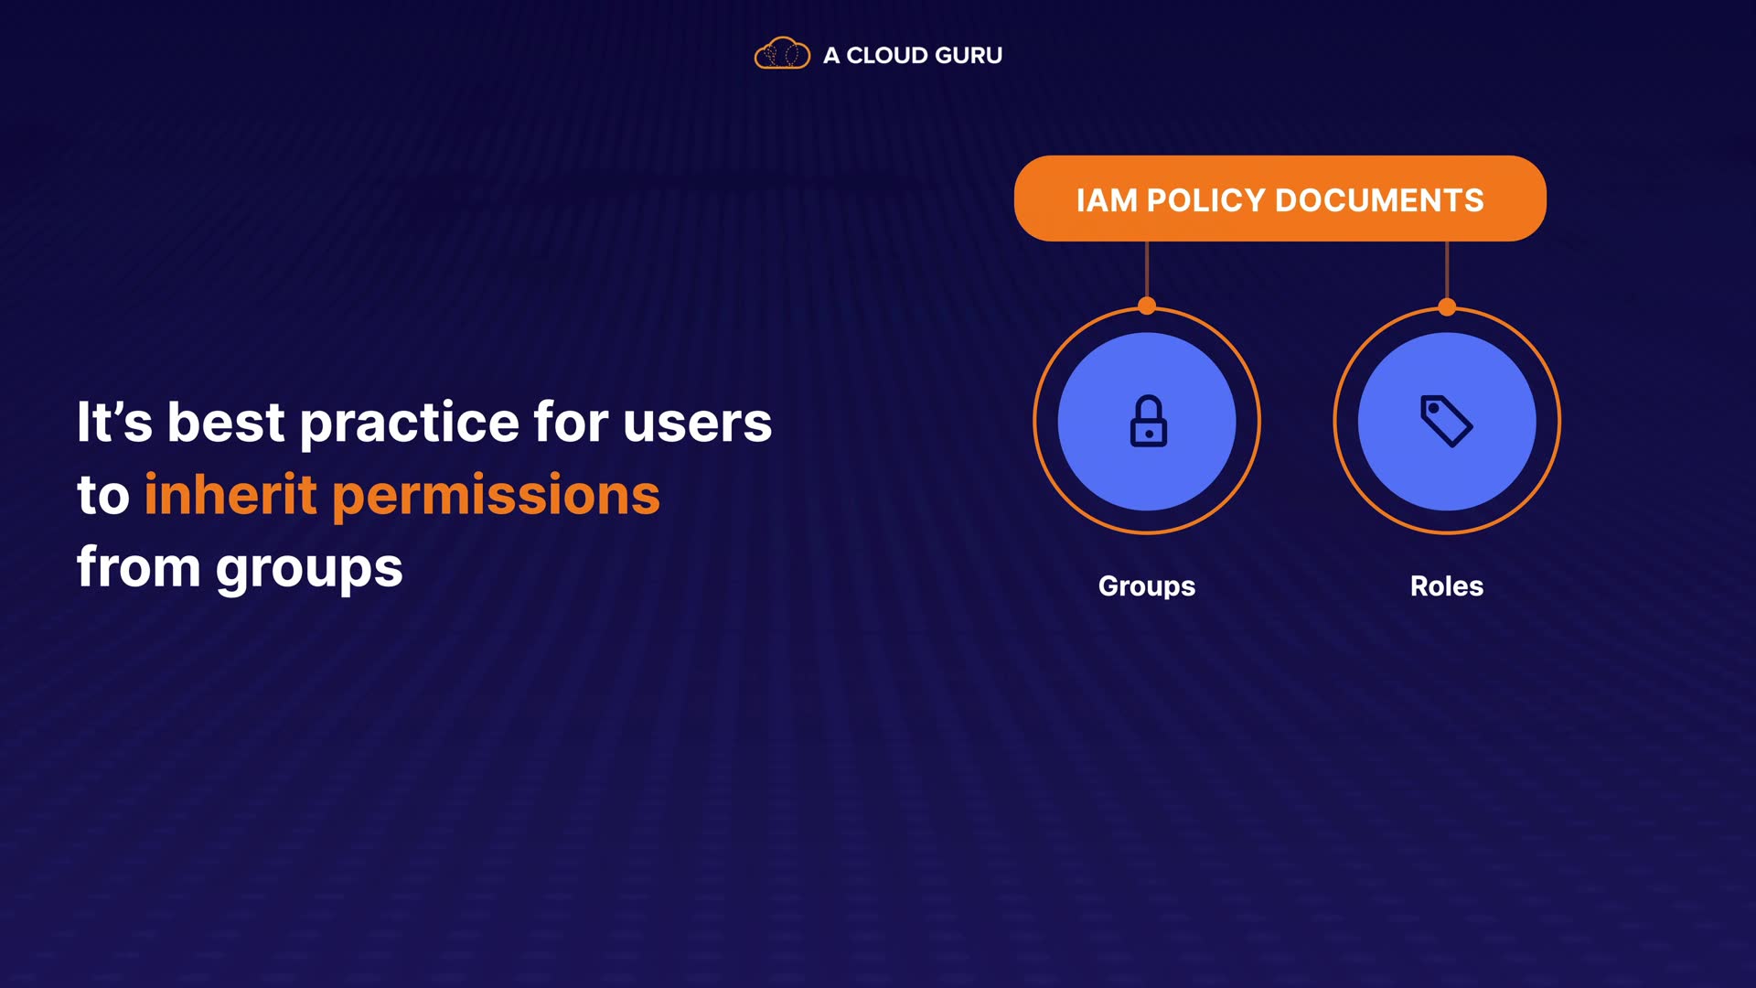Click the Roles label under the tag circle
Viewport: 1756px width, 988px height.
[1446, 586]
